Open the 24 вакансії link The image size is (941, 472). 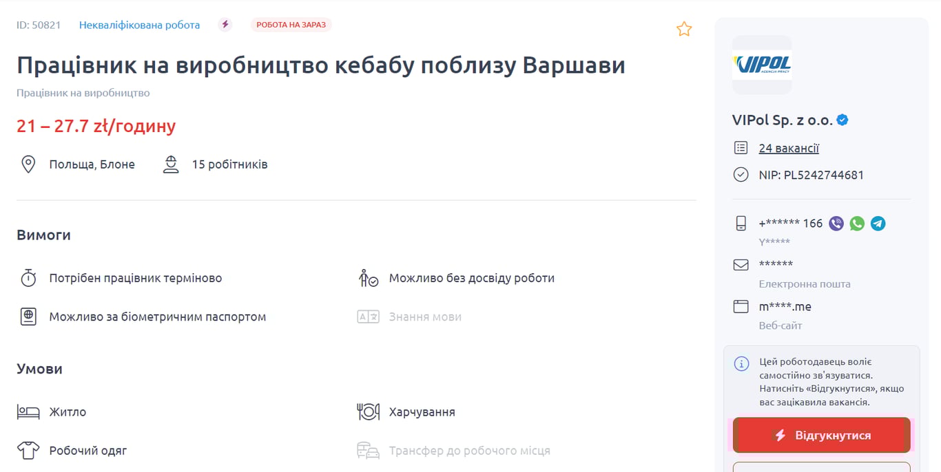[x=789, y=147]
